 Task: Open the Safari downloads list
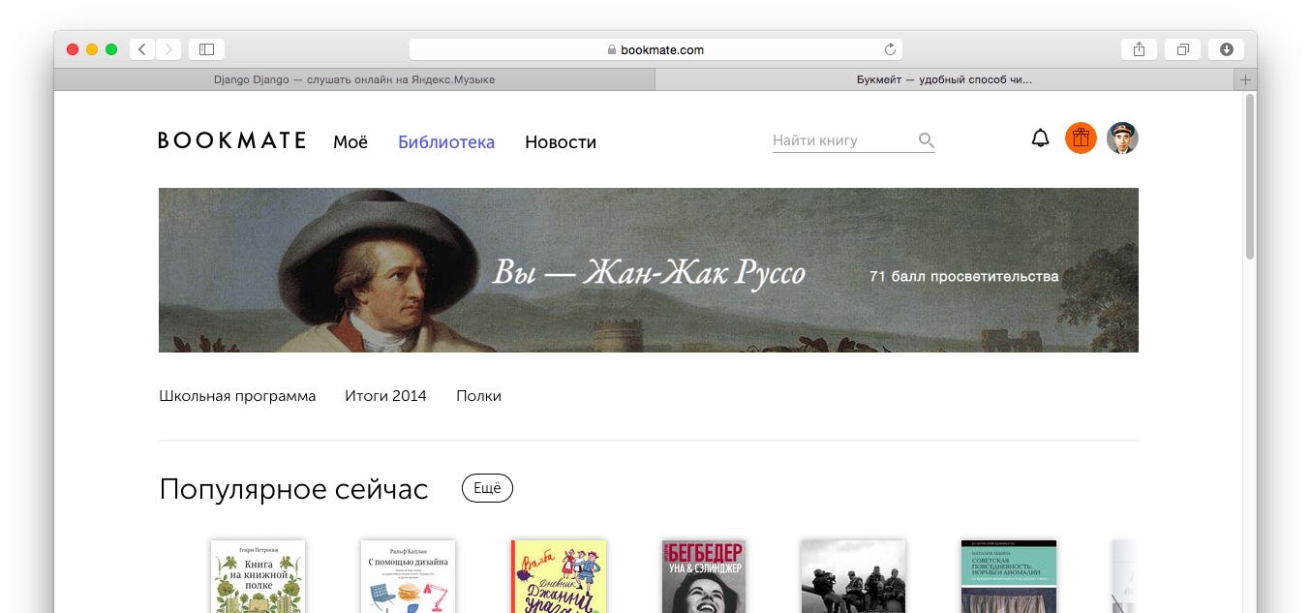coord(1227,49)
